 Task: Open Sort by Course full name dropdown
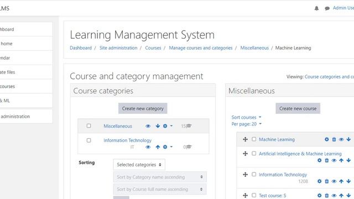(x=160, y=189)
